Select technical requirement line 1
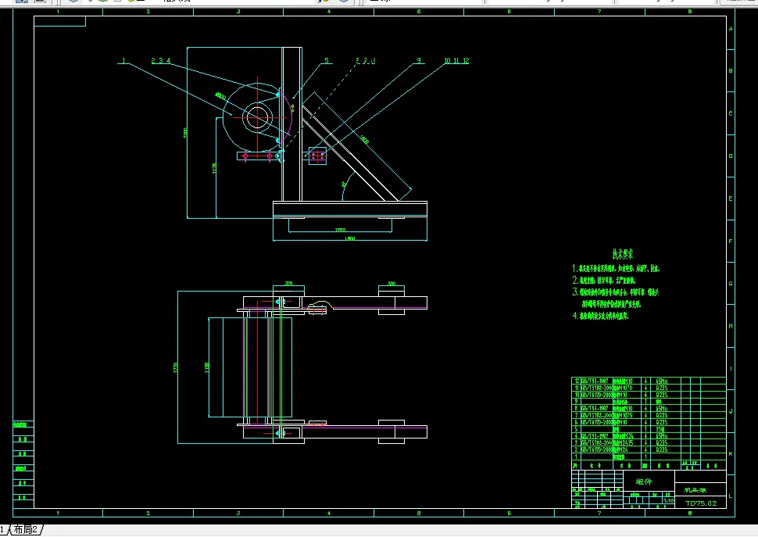Viewport: 758px width, 537px height. (616, 268)
